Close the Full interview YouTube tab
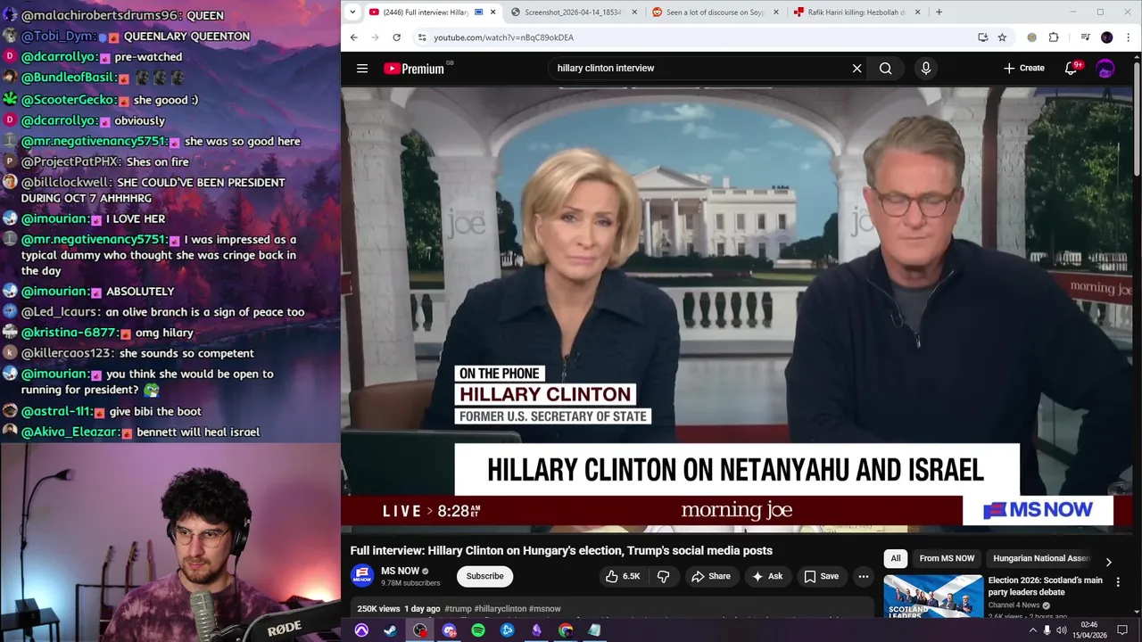This screenshot has width=1142, height=642. 492,12
